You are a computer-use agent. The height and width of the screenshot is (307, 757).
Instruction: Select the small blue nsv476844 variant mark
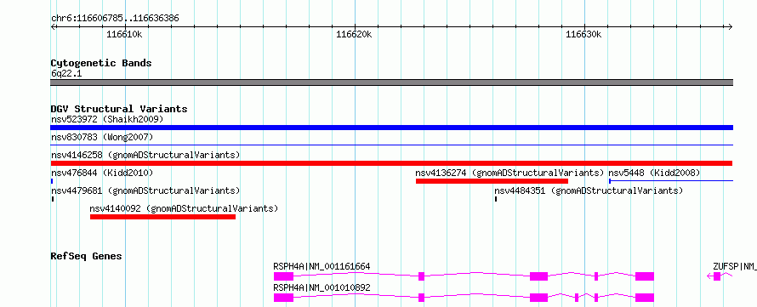tap(52, 181)
